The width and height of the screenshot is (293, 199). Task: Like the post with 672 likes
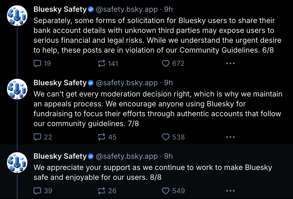tap(173, 64)
